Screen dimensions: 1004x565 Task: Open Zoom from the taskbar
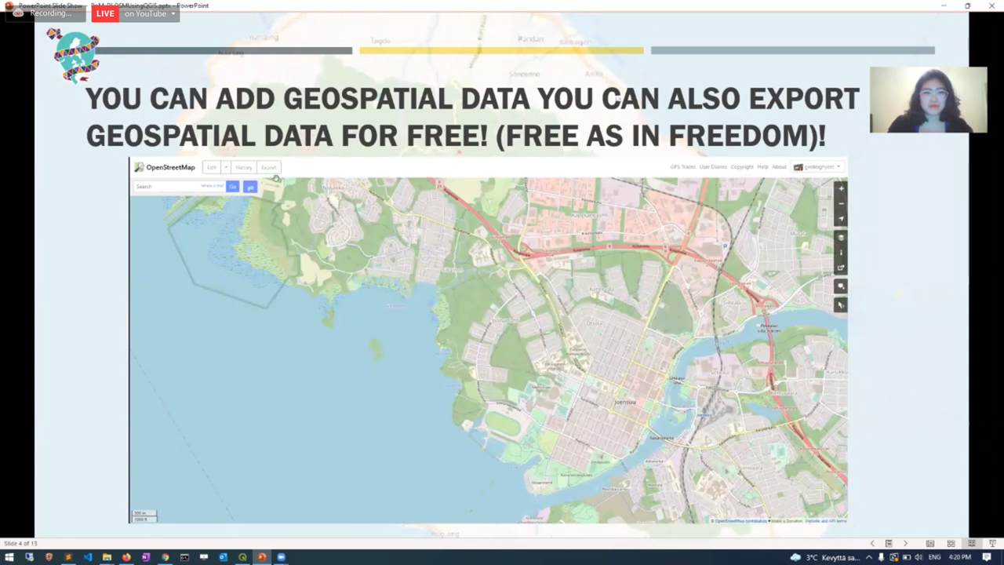(x=281, y=557)
